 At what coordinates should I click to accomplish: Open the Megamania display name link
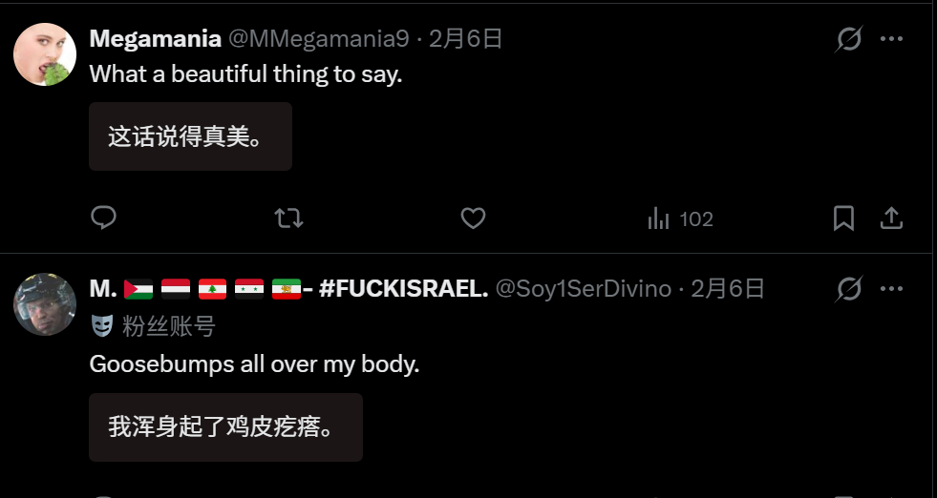tap(156, 39)
